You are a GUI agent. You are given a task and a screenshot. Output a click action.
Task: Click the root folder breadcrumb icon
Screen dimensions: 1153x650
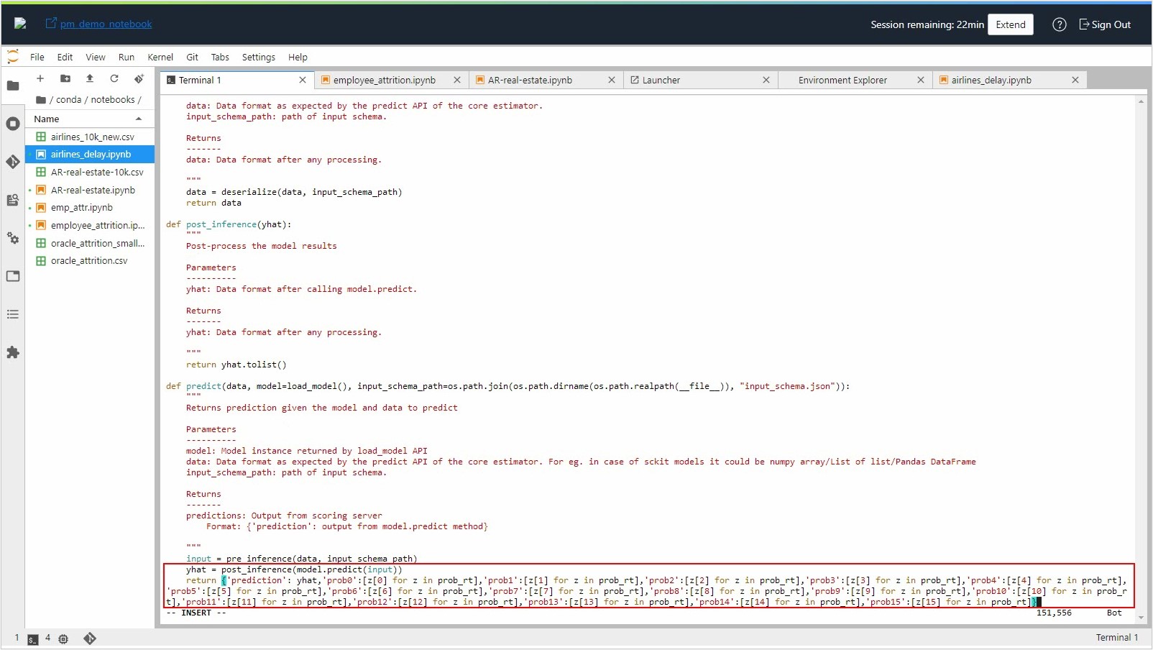(41, 100)
